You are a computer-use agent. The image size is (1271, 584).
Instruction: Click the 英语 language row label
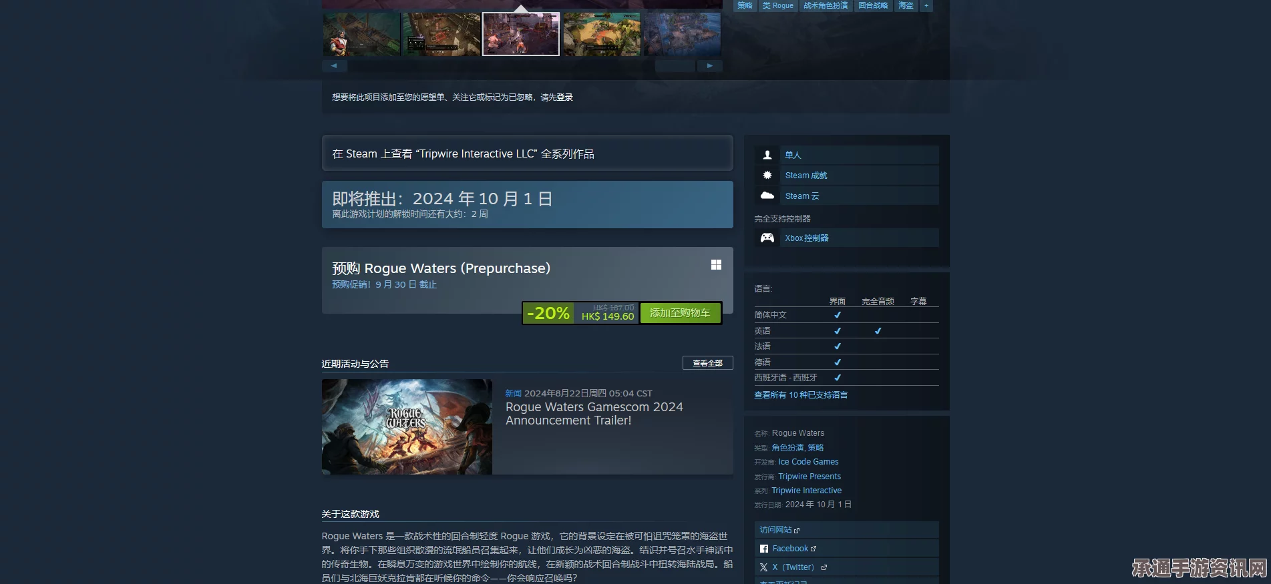[762, 331]
